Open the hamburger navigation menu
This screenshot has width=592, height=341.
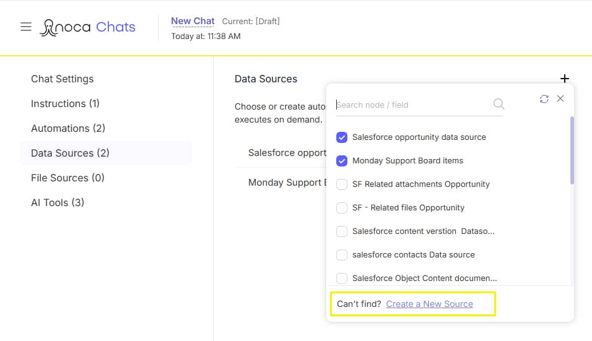click(x=25, y=27)
